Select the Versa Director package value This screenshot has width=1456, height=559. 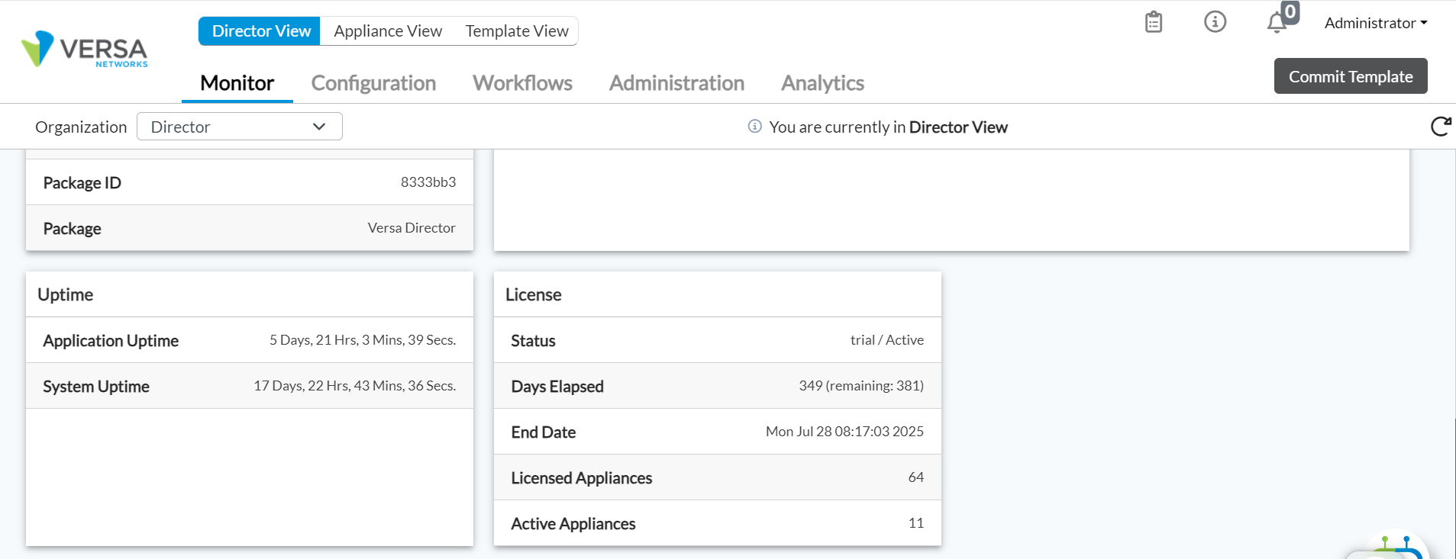coord(412,228)
